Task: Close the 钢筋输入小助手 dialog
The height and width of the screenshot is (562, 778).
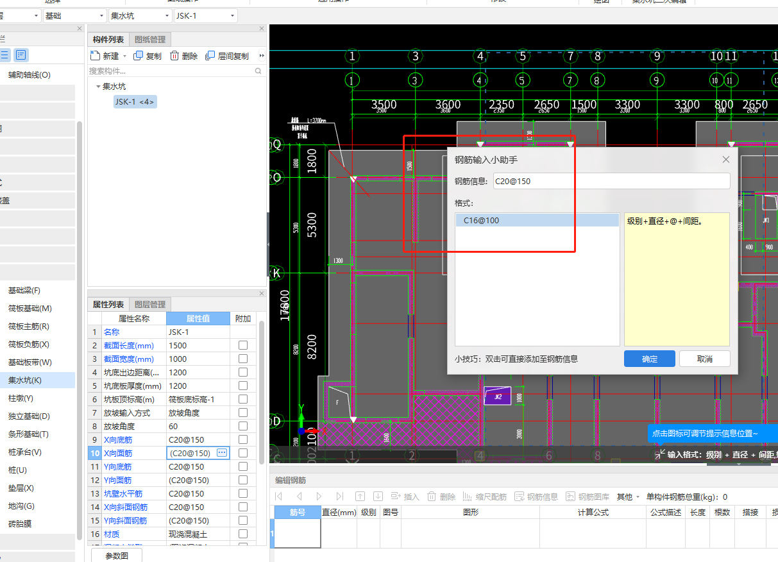Action: pos(726,159)
